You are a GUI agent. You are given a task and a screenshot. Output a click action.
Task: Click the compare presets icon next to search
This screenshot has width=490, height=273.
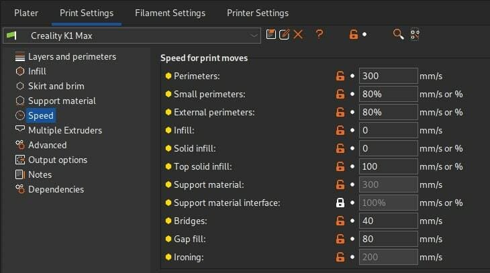click(415, 34)
